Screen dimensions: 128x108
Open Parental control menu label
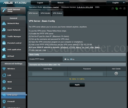(14, 43)
